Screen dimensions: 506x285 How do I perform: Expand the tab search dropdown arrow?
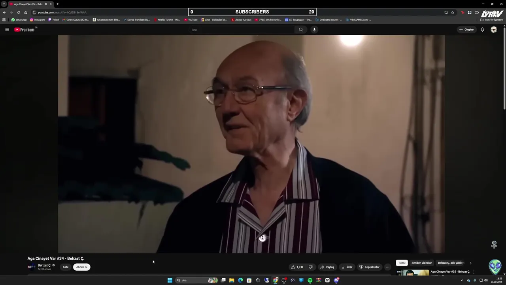pos(4,4)
